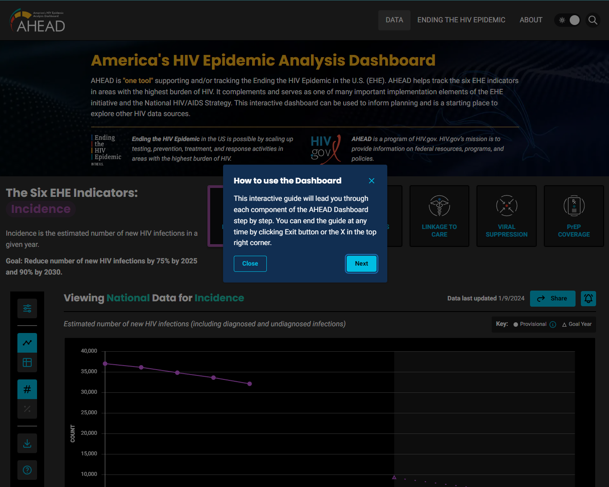The image size is (609, 487).
Task: Click Next in the dashboard guide
Action: pyautogui.click(x=361, y=264)
